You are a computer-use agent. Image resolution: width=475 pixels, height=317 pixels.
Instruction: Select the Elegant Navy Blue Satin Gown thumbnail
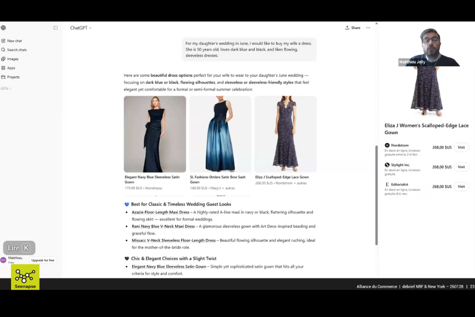pyautogui.click(x=155, y=134)
